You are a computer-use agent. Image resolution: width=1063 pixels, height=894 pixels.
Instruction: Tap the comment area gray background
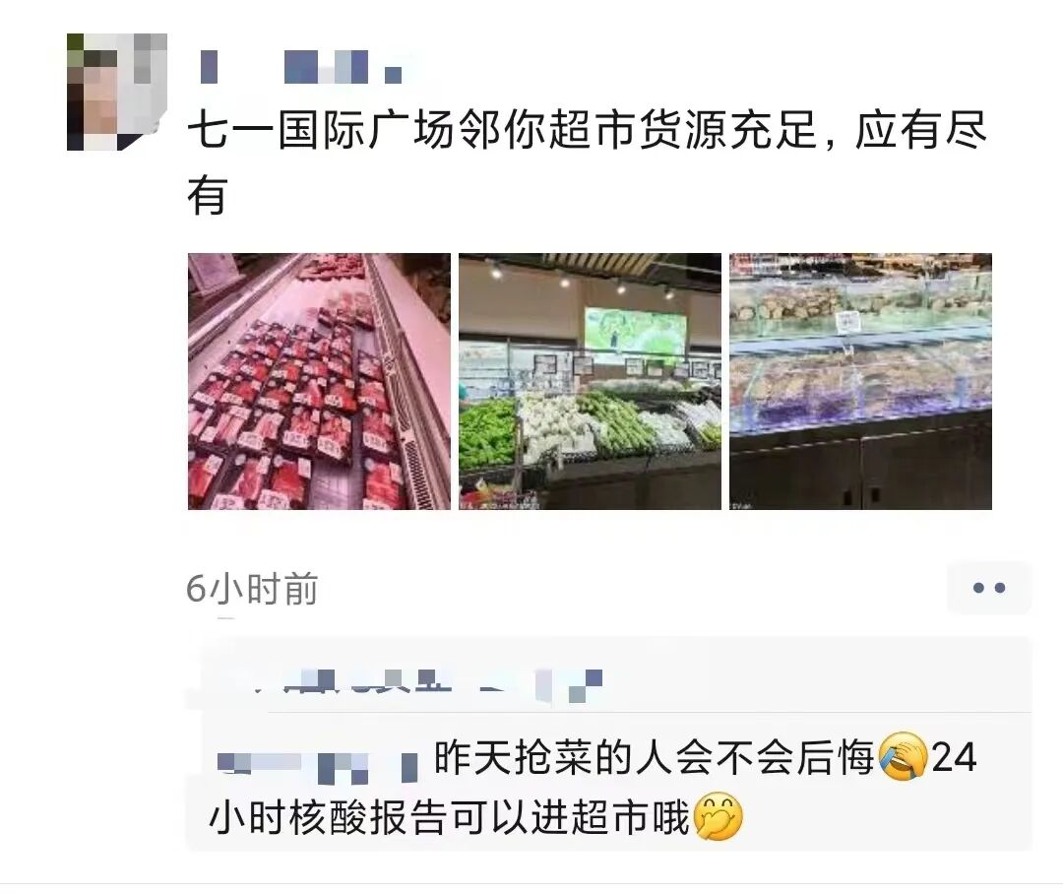(609, 742)
